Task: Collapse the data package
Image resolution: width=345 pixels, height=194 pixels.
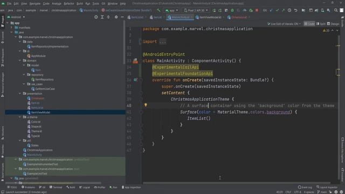Action: 20,41
